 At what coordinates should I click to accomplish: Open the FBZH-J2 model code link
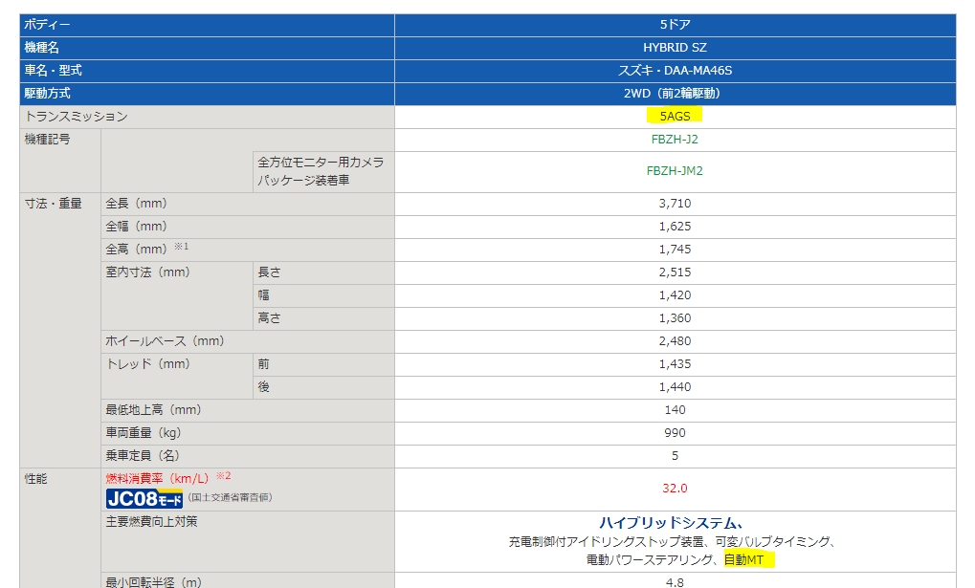click(x=675, y=140)
